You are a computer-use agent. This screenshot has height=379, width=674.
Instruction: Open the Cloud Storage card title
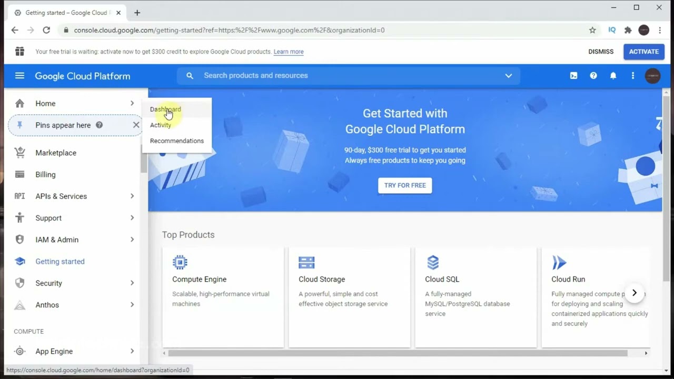coord(322,280)
